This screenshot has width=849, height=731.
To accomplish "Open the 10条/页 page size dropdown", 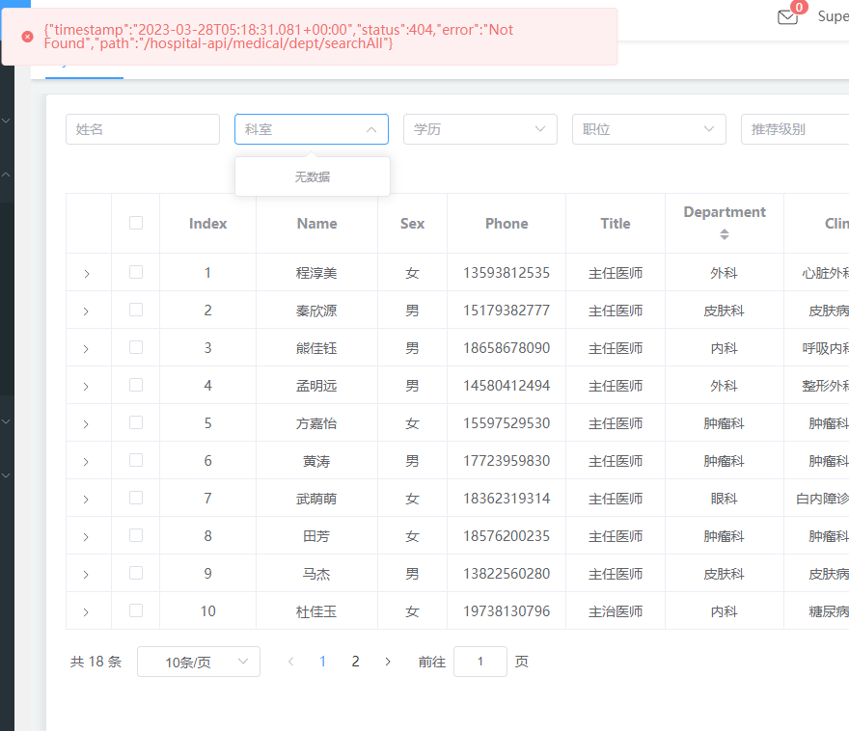I will (199, 662).
